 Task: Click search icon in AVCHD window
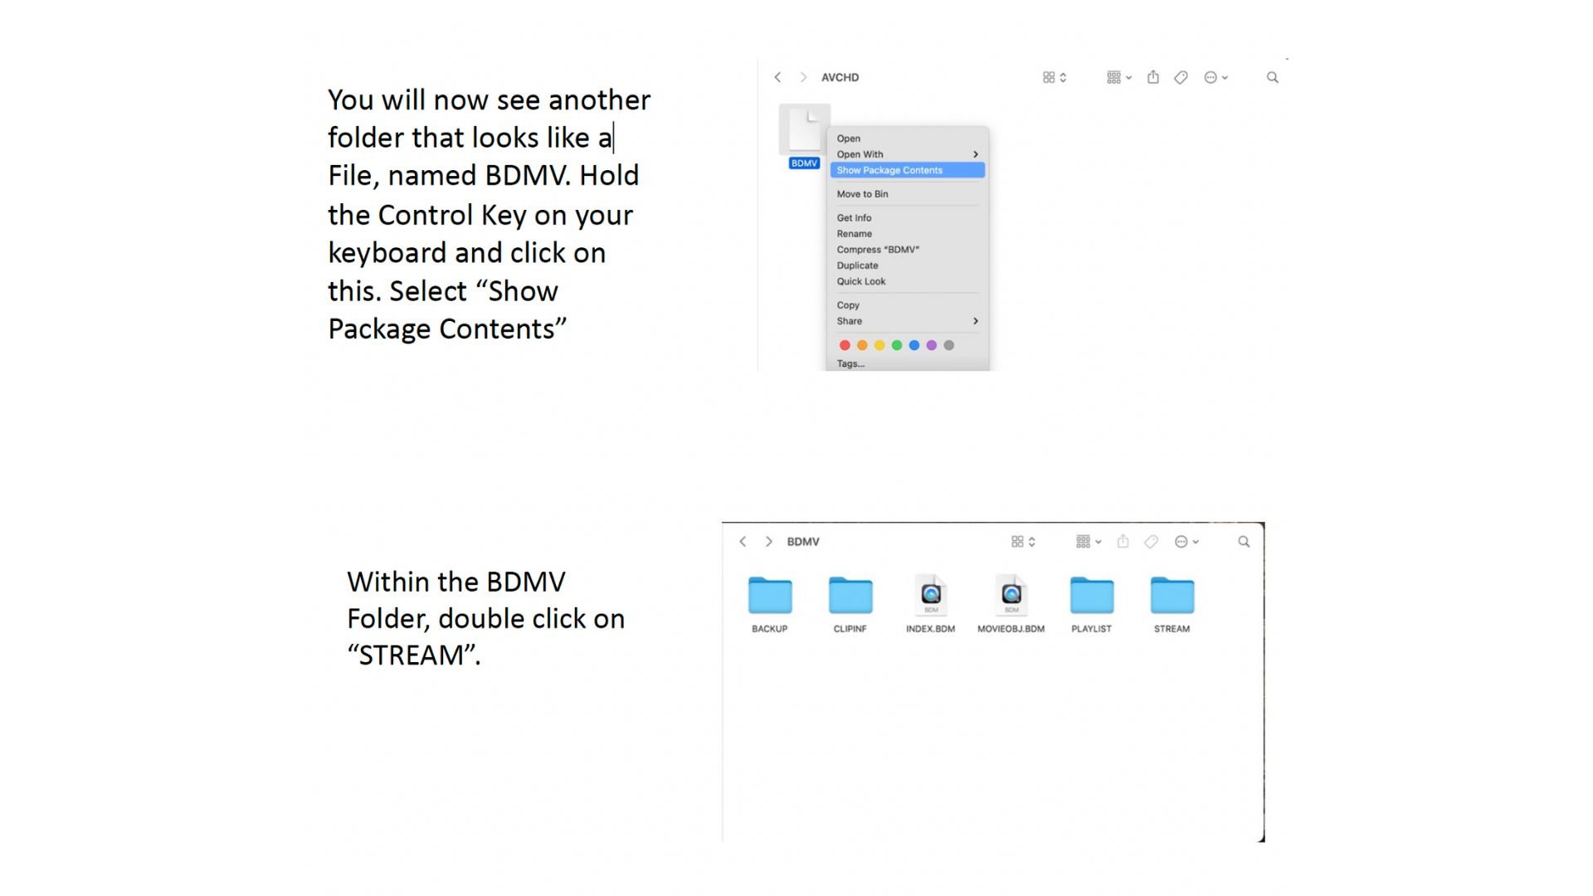coord(1272,77)
